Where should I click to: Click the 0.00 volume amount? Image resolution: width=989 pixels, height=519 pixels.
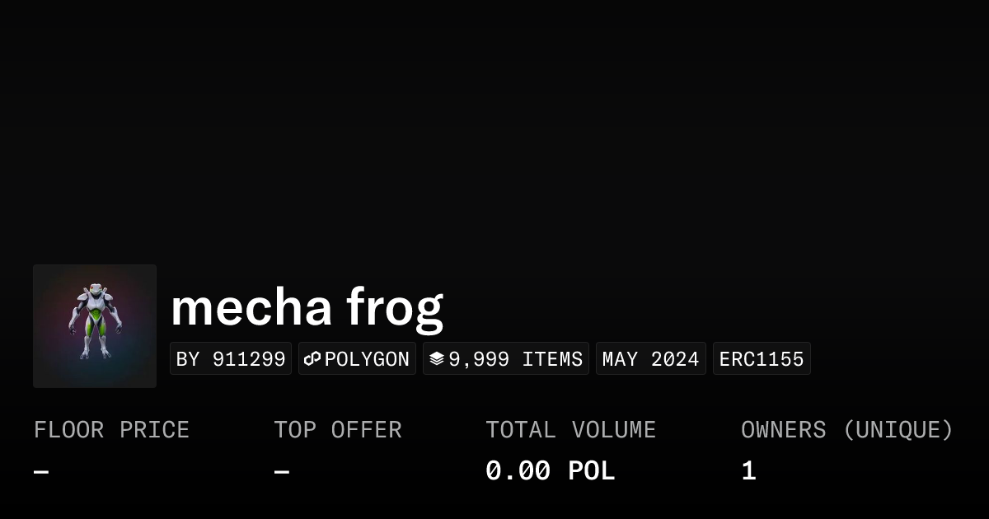pyautogui.click(x=518, y=471)
